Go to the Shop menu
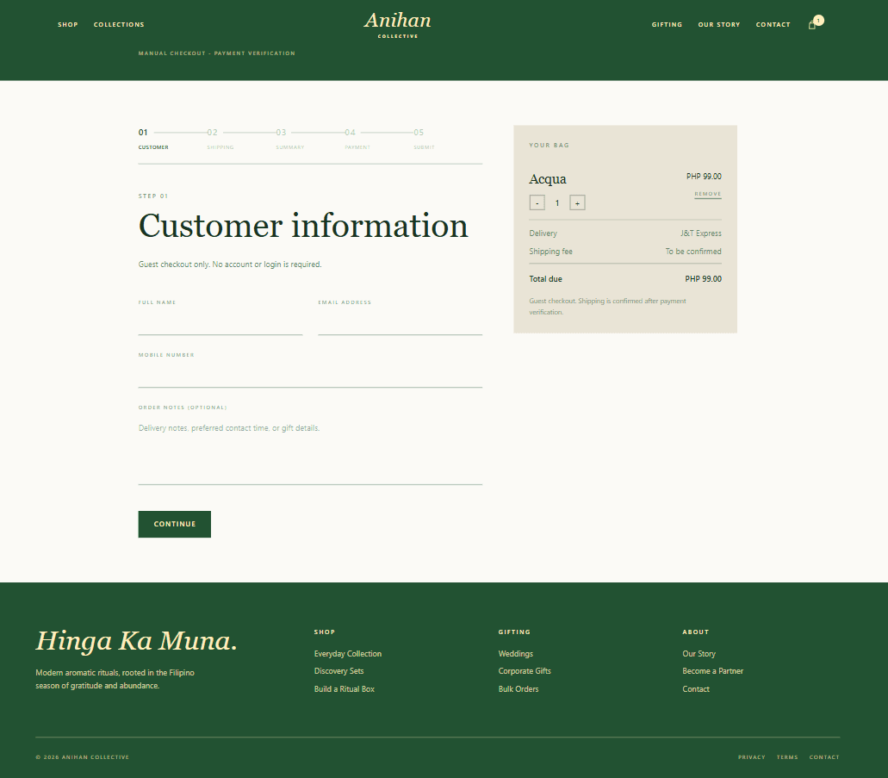 [68, 24]
